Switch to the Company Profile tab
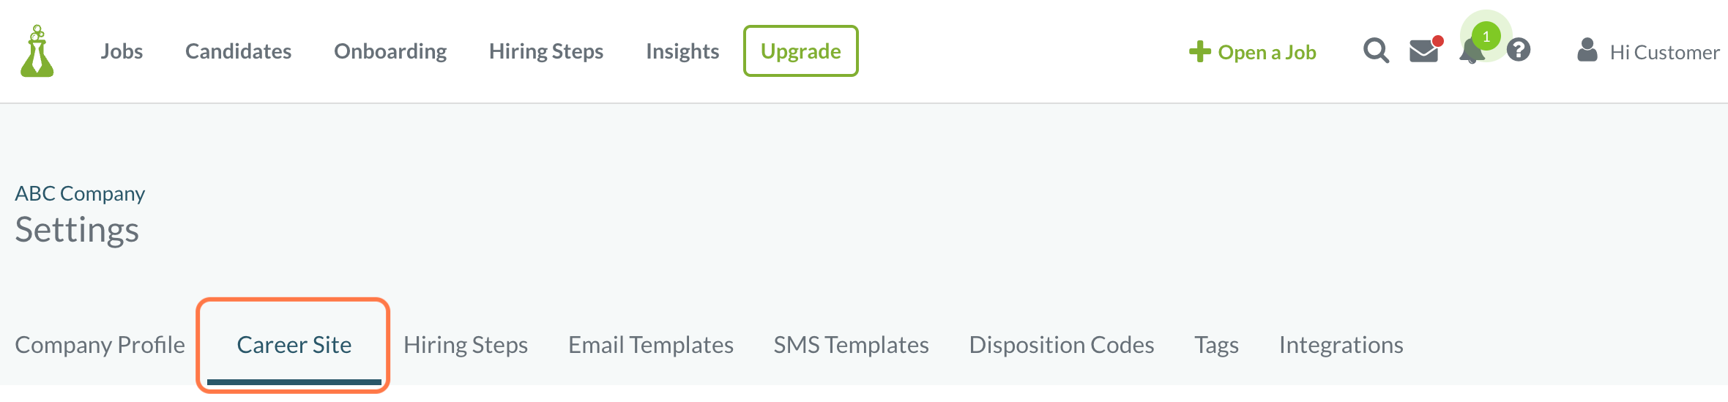The width and height of the screenshot is (1728, 402). [100, 345]
